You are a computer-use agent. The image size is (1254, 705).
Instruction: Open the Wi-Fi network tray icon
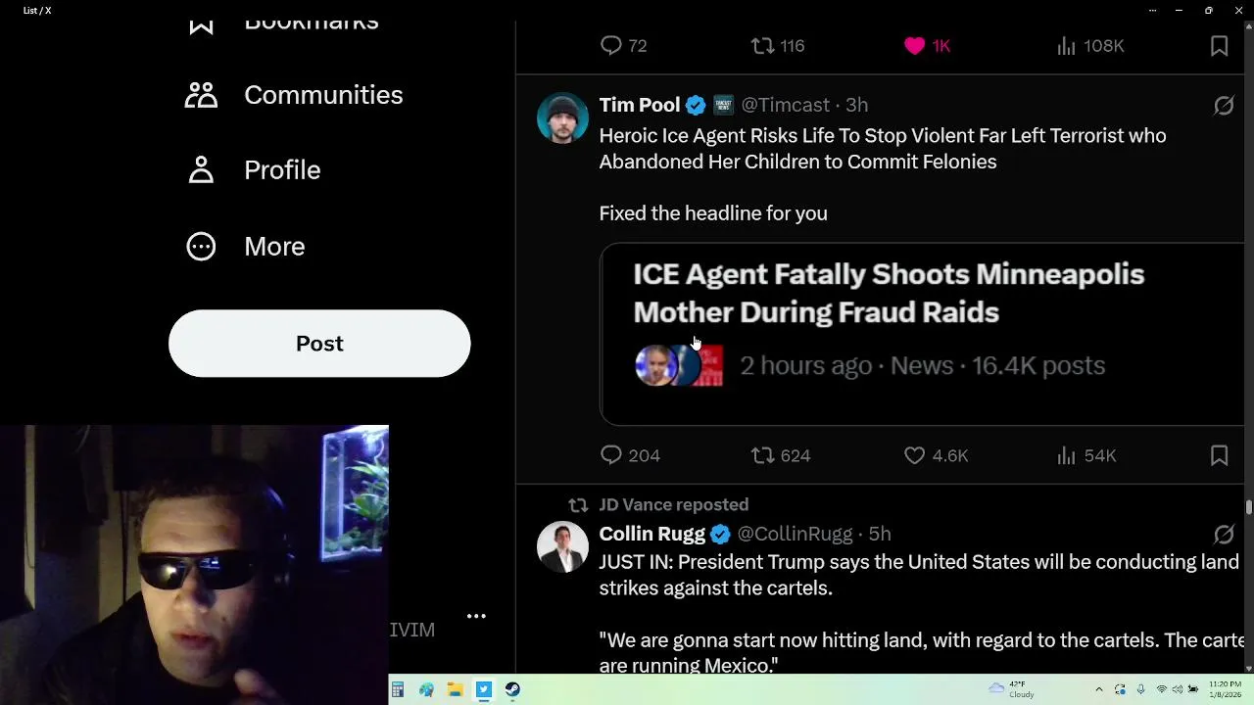coord(1162,690)
